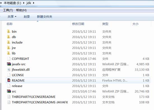Open the 共享 dropdown in toolbar
The image size is (154, 110).
(x=12, y=17)
